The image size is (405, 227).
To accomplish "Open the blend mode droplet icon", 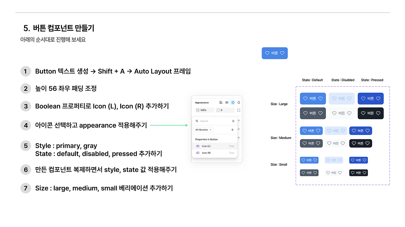I will 239,102.
